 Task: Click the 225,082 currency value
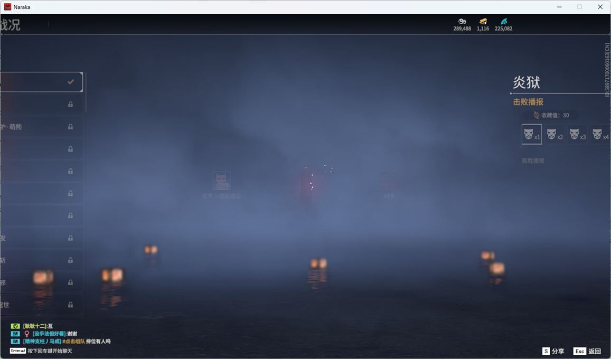tap(503, 29)
